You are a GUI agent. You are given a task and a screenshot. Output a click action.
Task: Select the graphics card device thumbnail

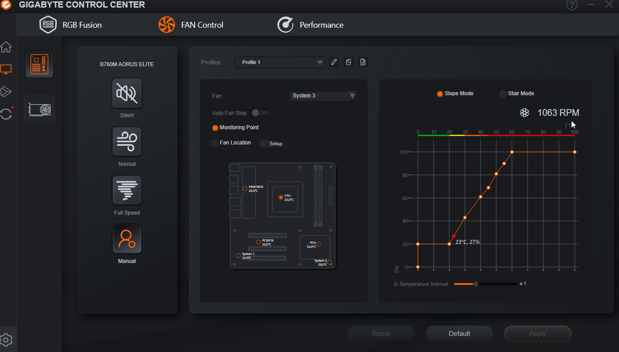[x=39, y=110]
